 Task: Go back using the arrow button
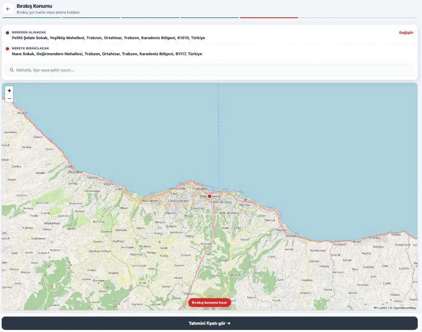pyautogui.click(x=8, y=9)
